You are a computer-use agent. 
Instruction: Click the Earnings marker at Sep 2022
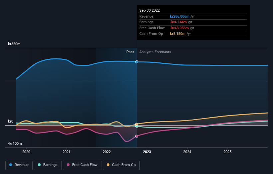coord(137,127)
